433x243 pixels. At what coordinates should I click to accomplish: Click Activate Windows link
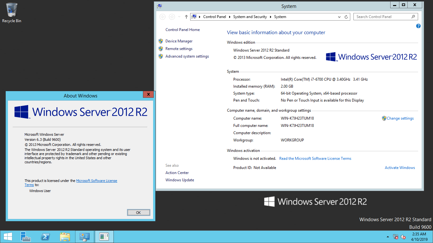click(x=400, y=168)
